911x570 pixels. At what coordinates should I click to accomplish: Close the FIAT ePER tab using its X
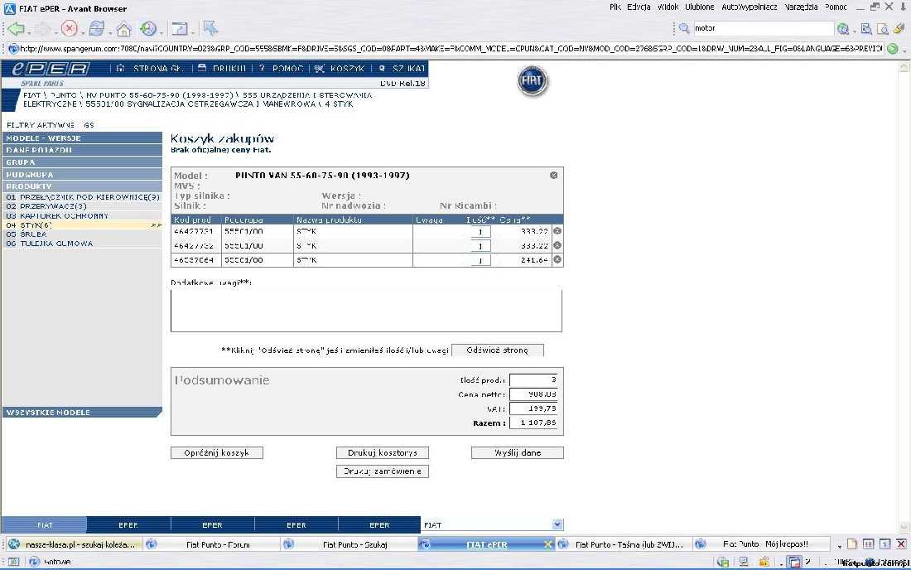coord(547,544)
